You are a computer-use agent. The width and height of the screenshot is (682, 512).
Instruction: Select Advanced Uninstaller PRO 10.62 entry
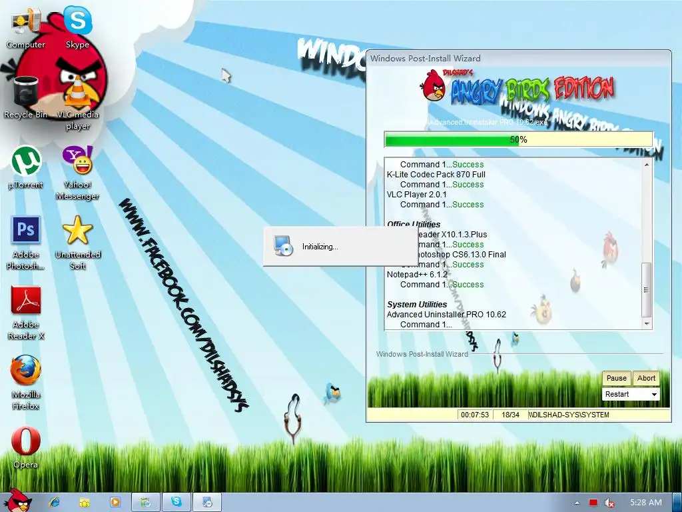446,315
